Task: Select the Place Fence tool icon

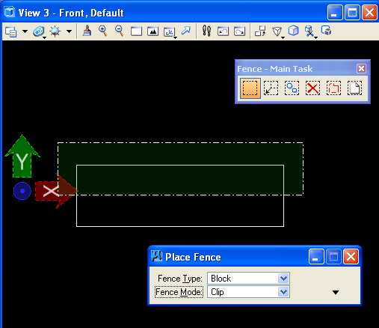Action: pyautogui.click(x=250, y=88)
